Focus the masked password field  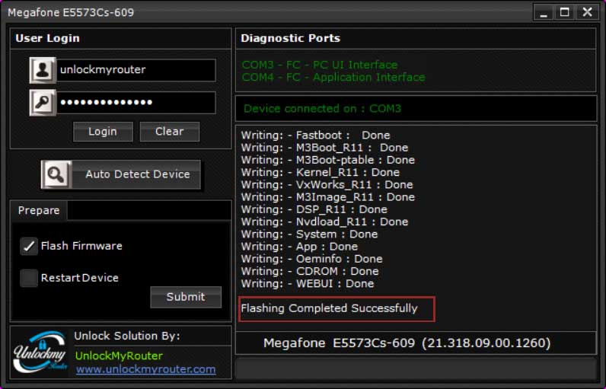tap(136, 102)
